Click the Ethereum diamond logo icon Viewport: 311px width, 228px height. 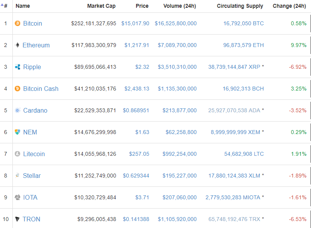17,45
